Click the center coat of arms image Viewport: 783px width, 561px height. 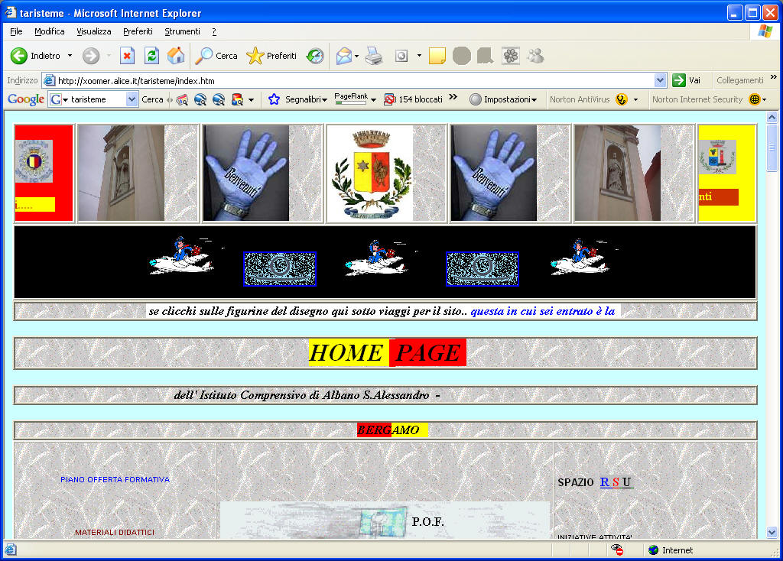370,173
